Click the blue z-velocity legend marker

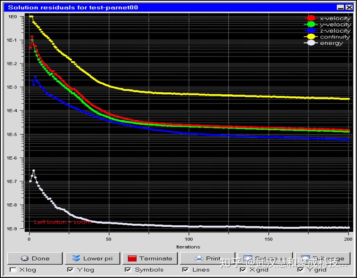311,31
